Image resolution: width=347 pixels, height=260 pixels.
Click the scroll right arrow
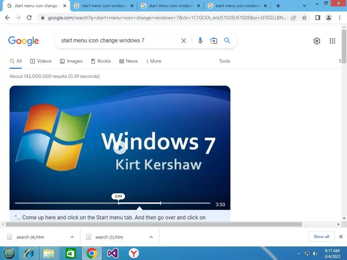(x=339, y=224)
